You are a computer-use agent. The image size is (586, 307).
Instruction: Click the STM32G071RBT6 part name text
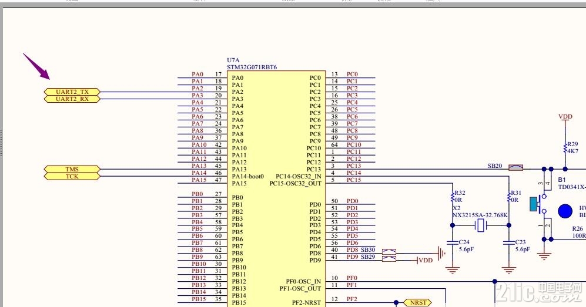tap(252, 67)
